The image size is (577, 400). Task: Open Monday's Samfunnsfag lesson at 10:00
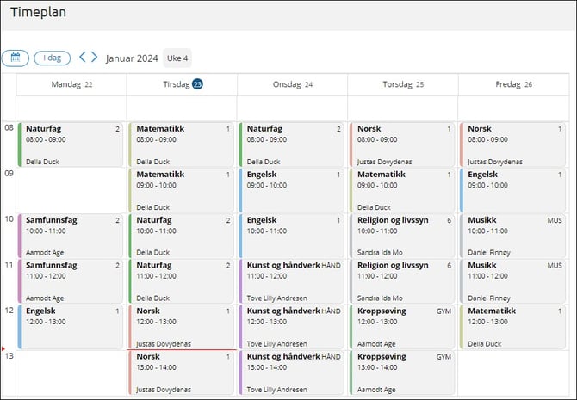(x=71, y=236)
